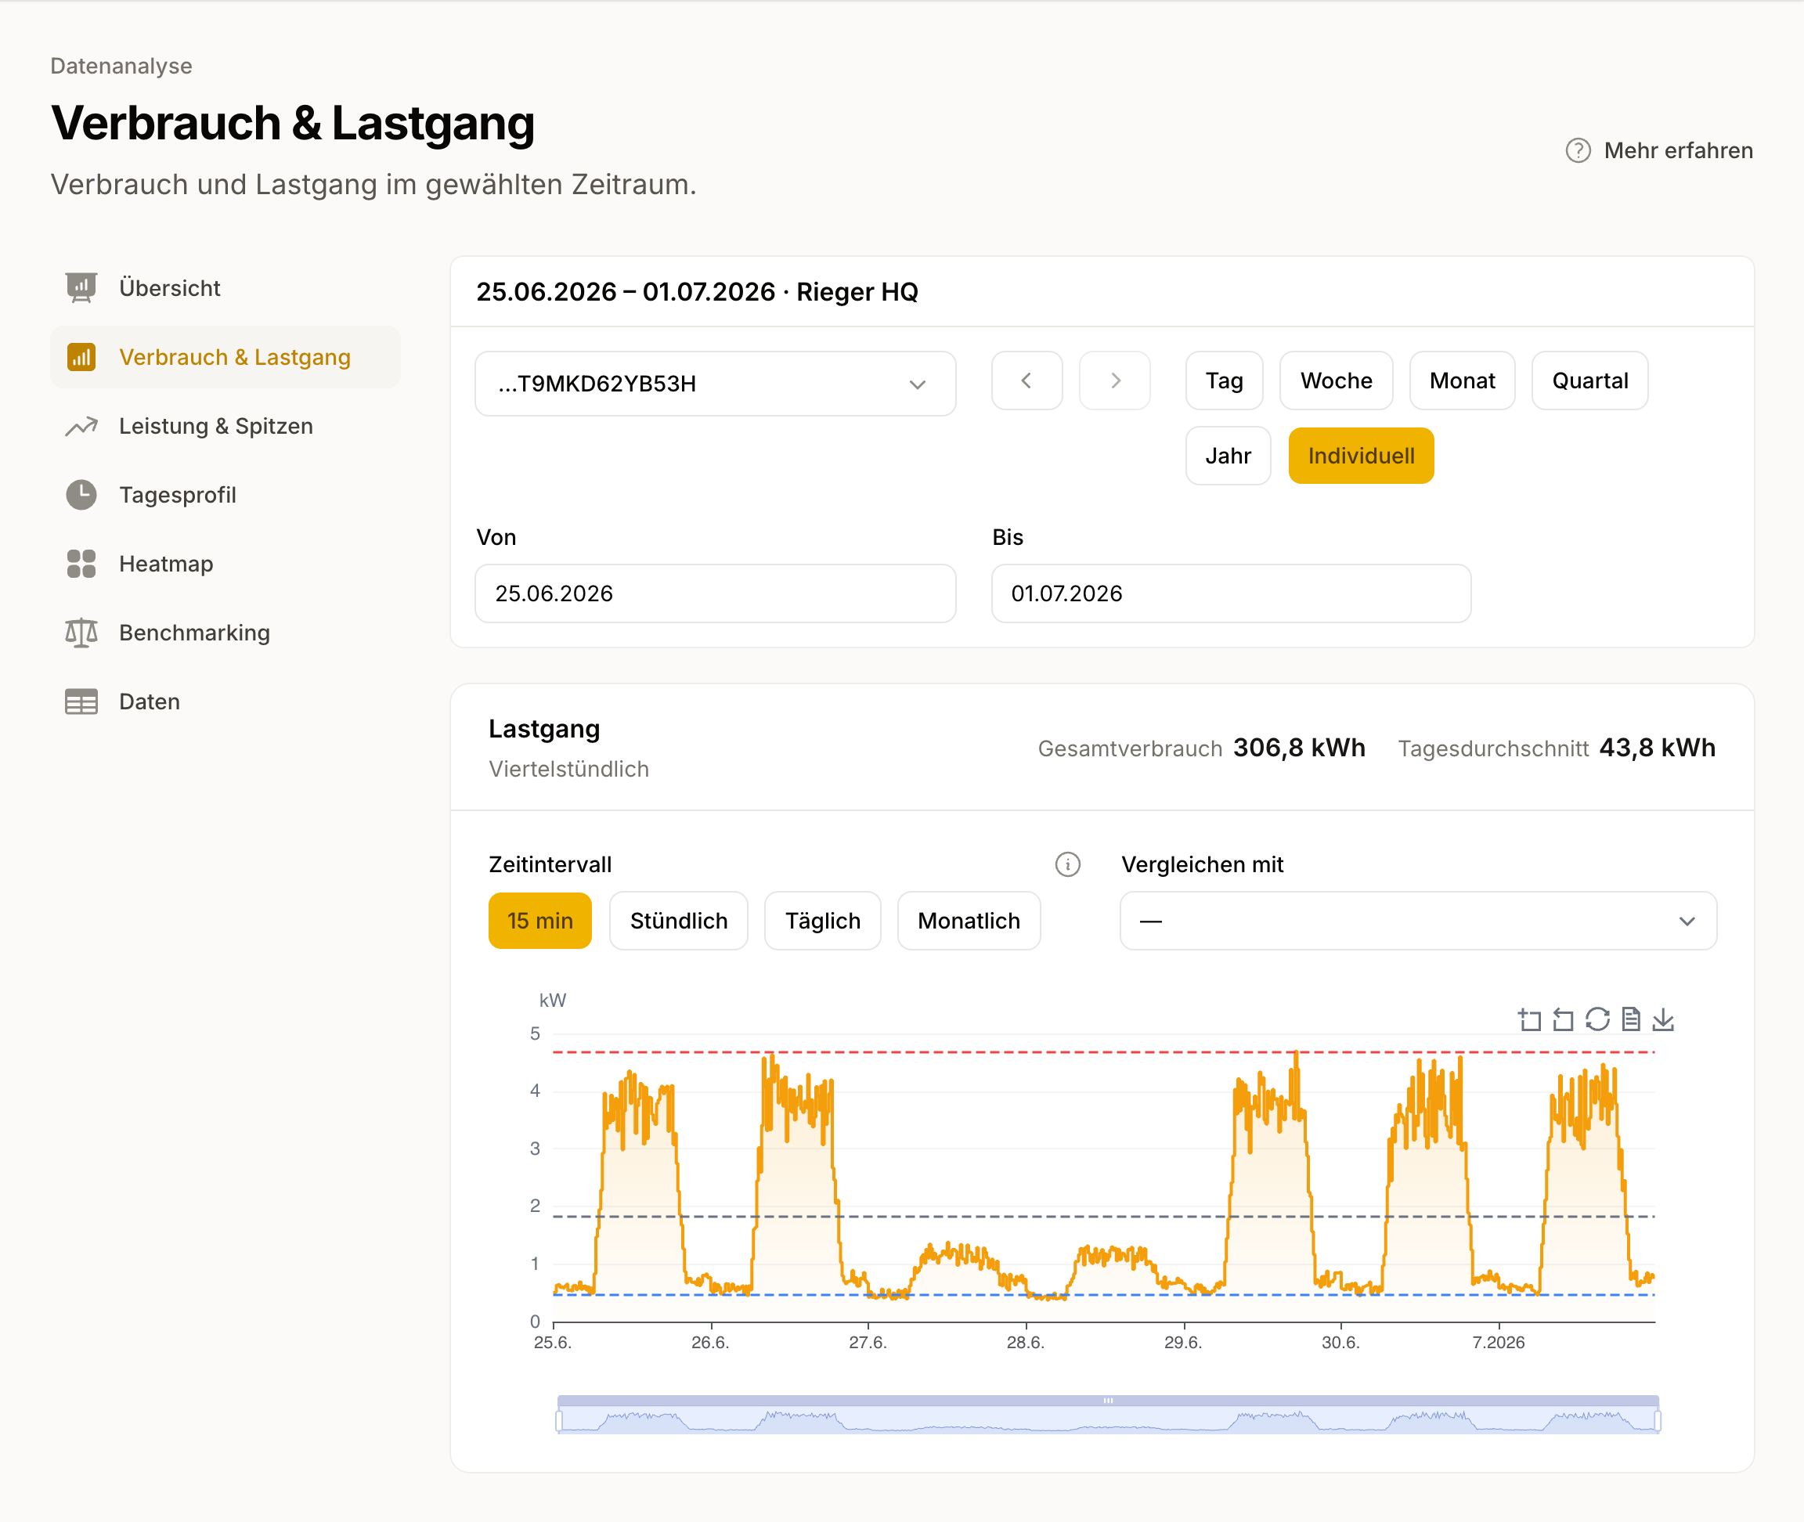Select the Jahr period
1804x1522 pixels.
(1228, 456)
